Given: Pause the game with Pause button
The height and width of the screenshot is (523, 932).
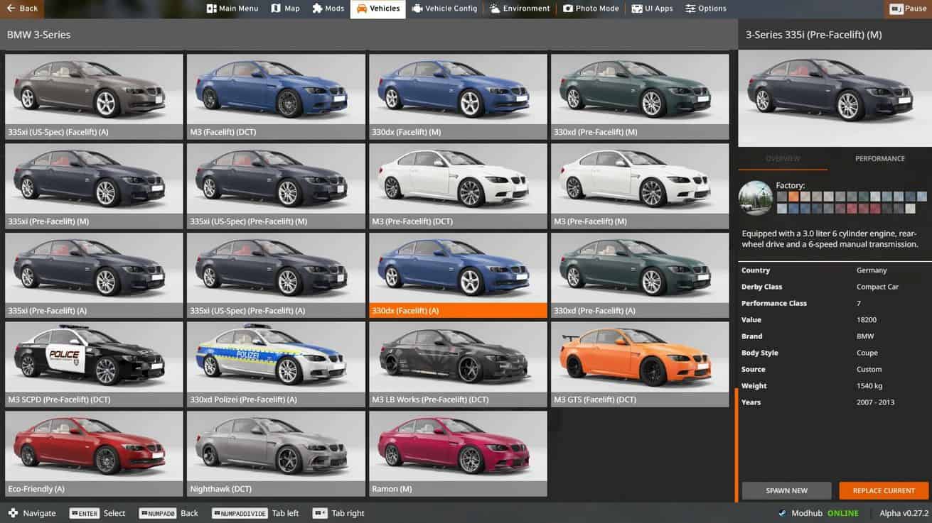Looking at the screenshot, I should tap(908, 9).
